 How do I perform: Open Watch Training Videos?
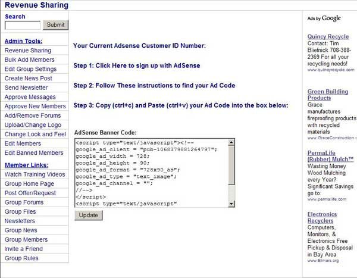coord(35,174)
